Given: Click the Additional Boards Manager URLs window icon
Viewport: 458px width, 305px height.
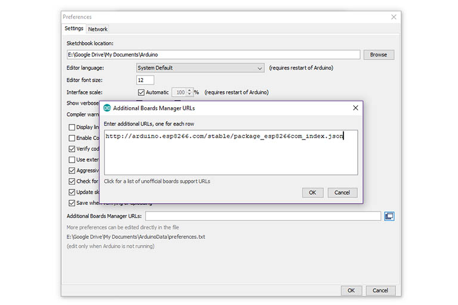Looking at the screenshot, I should [x=389, y=216].
